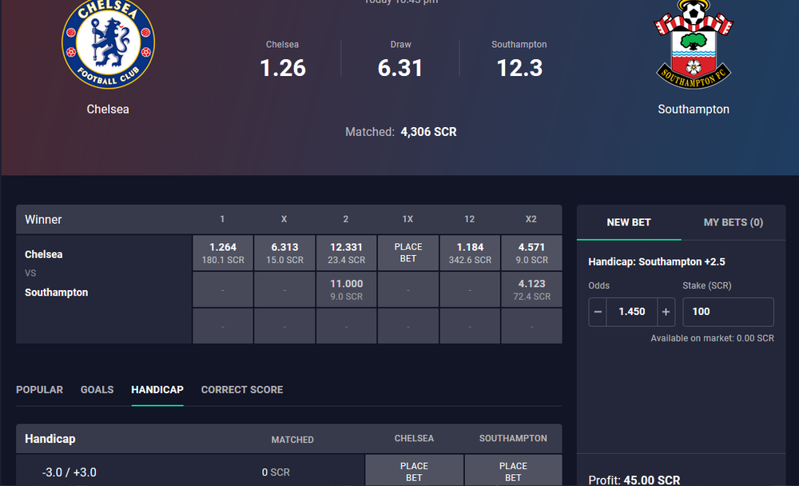
Task: Select X2 odds 4.123 cell
Action: coord(531,289)
